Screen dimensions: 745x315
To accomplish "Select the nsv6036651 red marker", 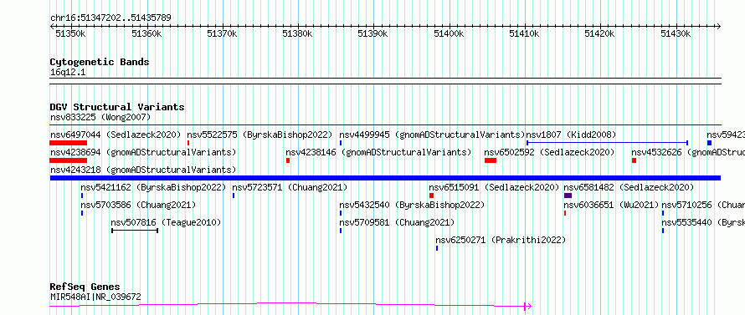I will coord(565,213).
